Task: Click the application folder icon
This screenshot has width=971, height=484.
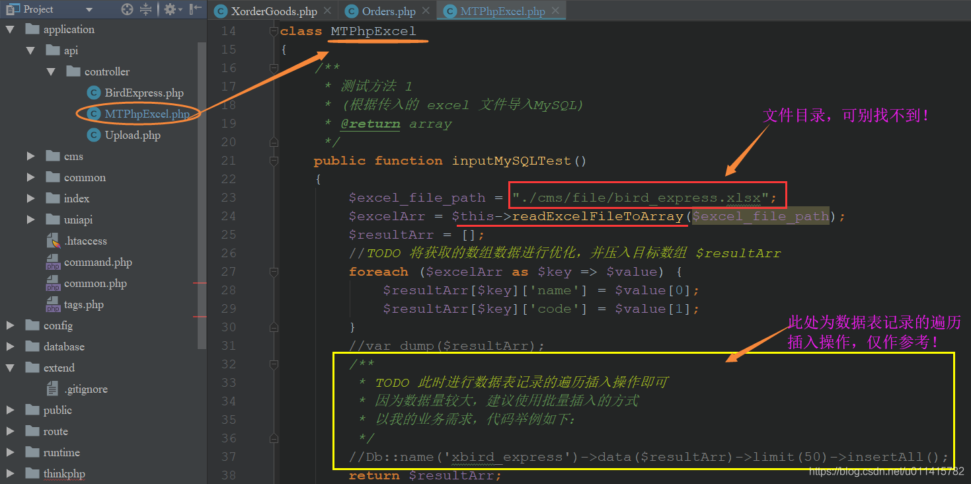Action: [32, 29]
